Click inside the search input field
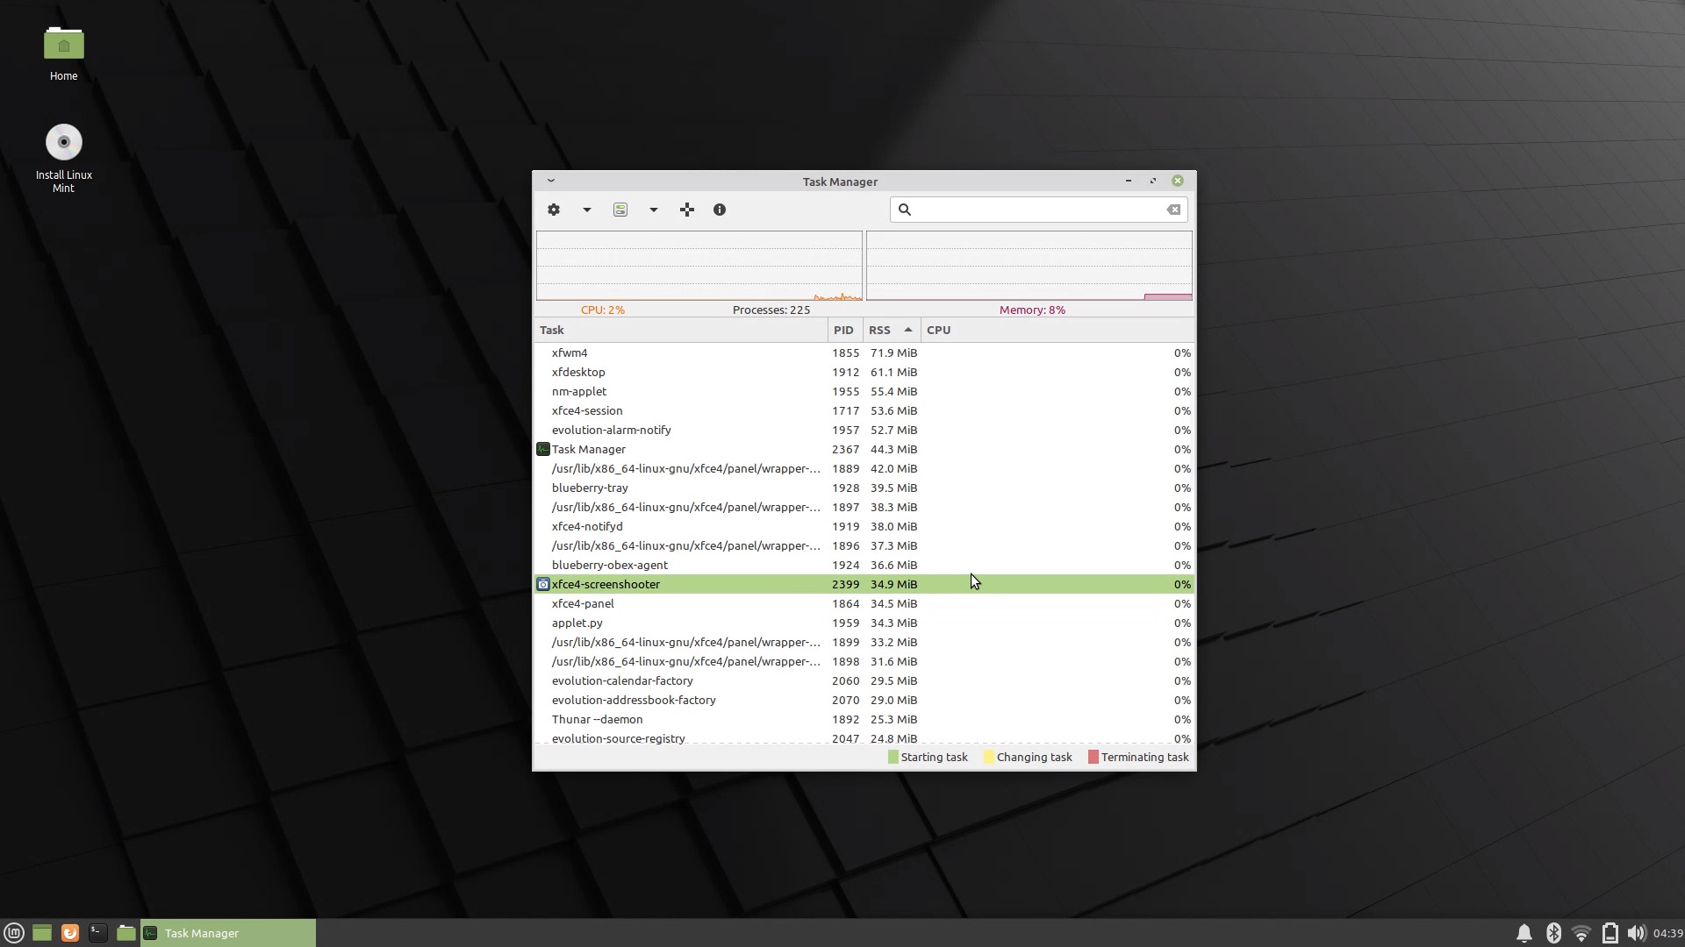Viewport: 1685px width, 947px height. [x=1036, y=209]
